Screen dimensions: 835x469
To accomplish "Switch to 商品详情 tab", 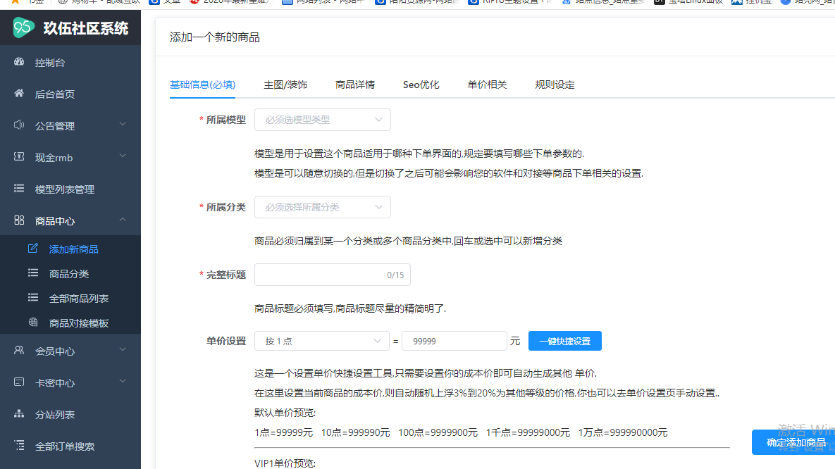I will [355, 85].
